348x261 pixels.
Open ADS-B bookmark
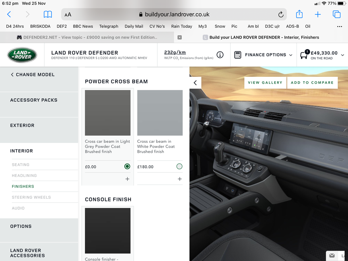[292, 27]
